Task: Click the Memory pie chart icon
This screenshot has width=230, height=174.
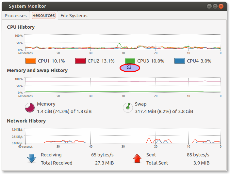Action: (x=30, y=108)
